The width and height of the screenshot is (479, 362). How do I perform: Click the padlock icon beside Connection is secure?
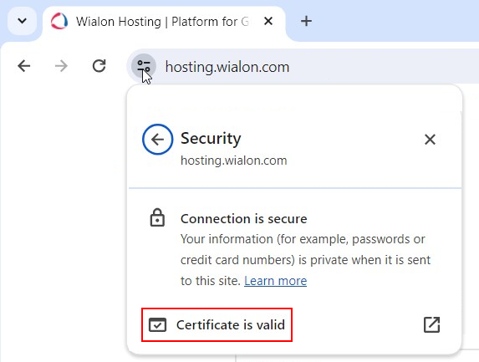pos(157,217)
